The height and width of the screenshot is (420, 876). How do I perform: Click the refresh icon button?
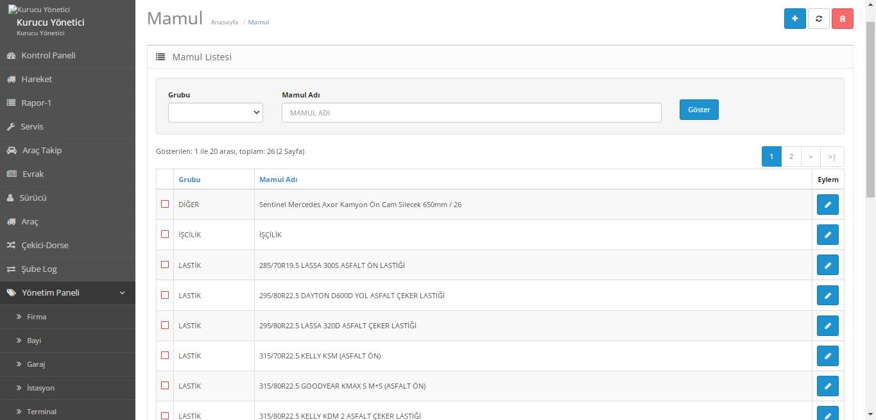pos(819,19)
